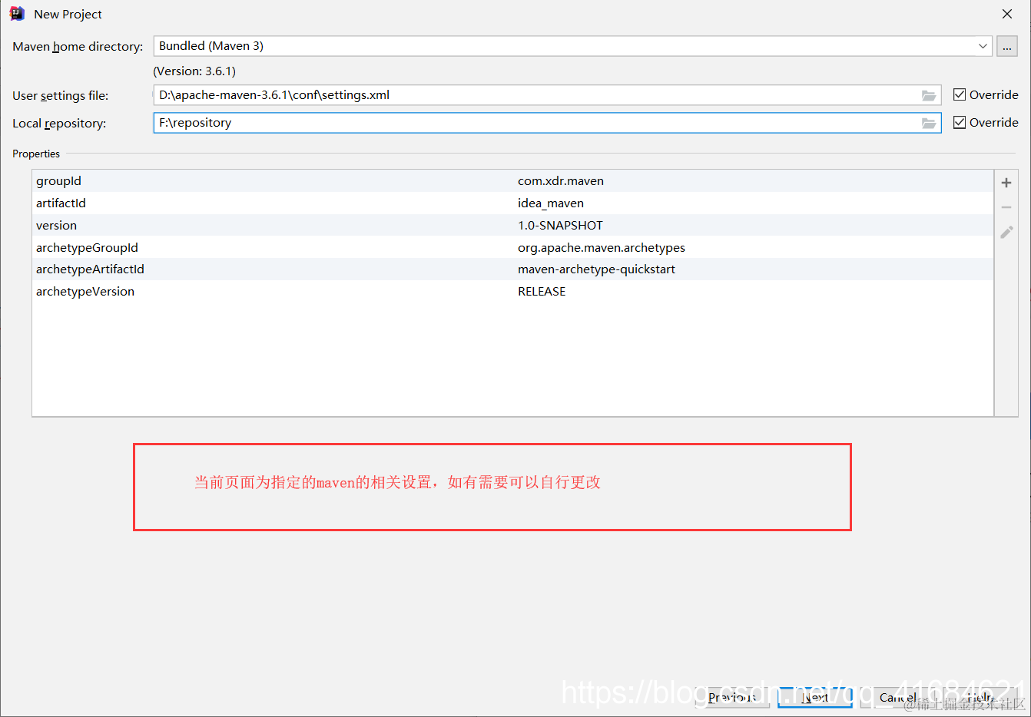Click the Cancel button
Screen dimensions: 1031x717
[x=897, y=697]
